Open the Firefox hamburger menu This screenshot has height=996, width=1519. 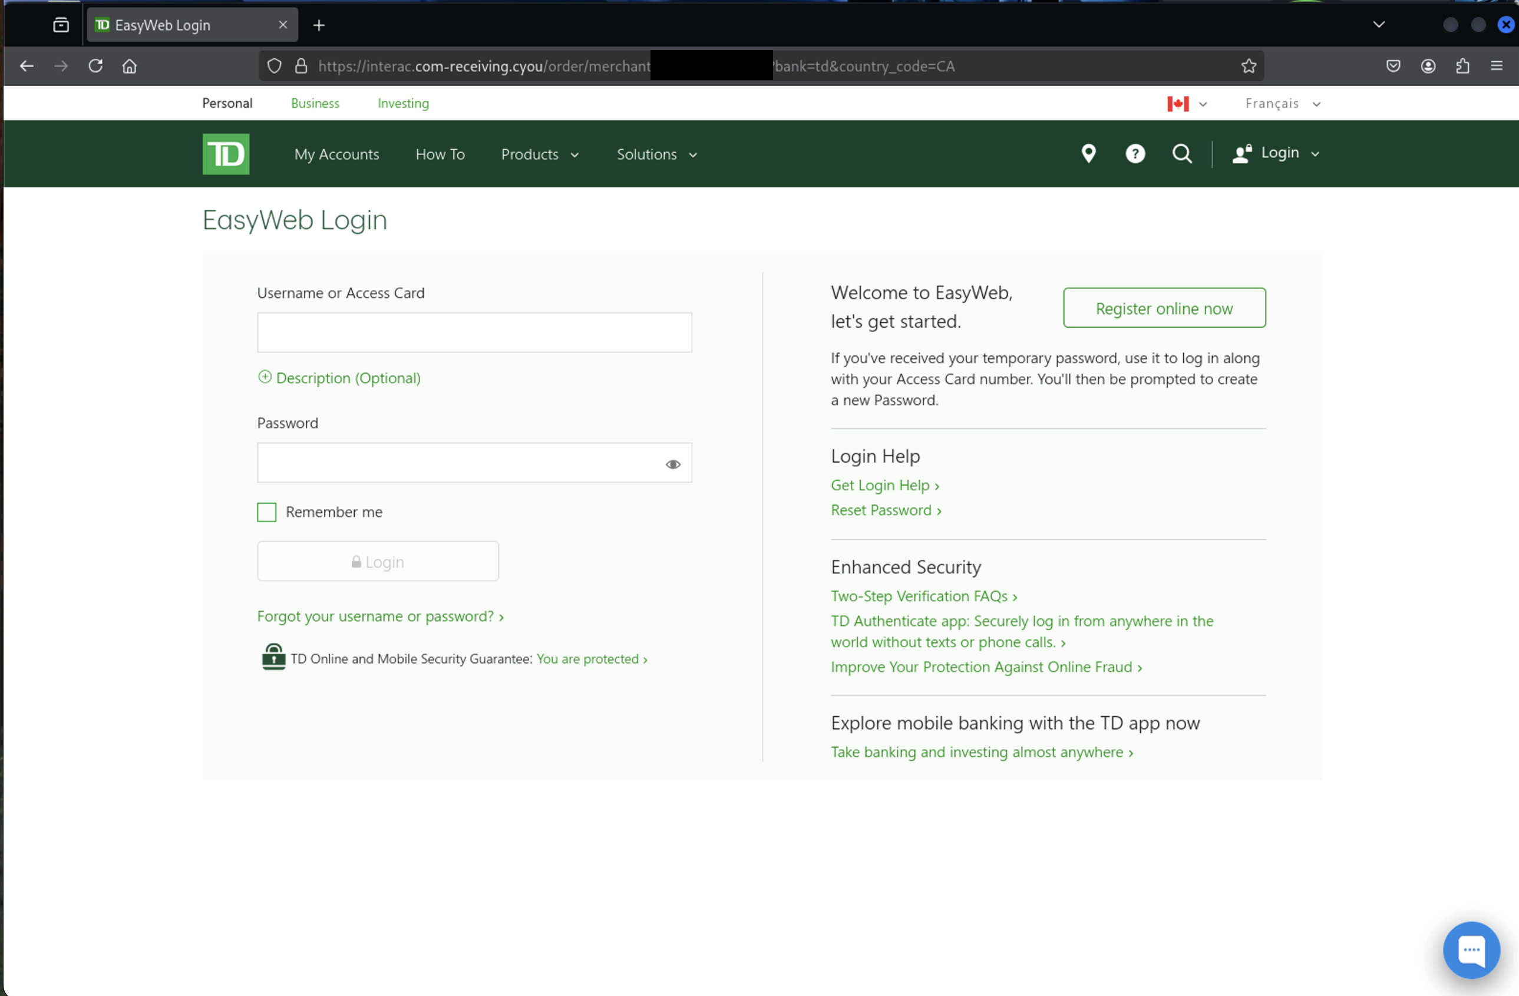click(x=1495, y=66)
